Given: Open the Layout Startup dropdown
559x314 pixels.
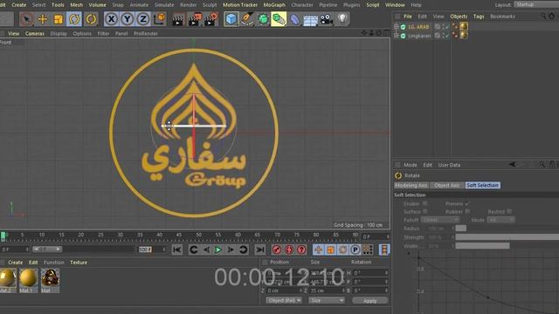Looking at the screenshot, I should click(536, 4).
